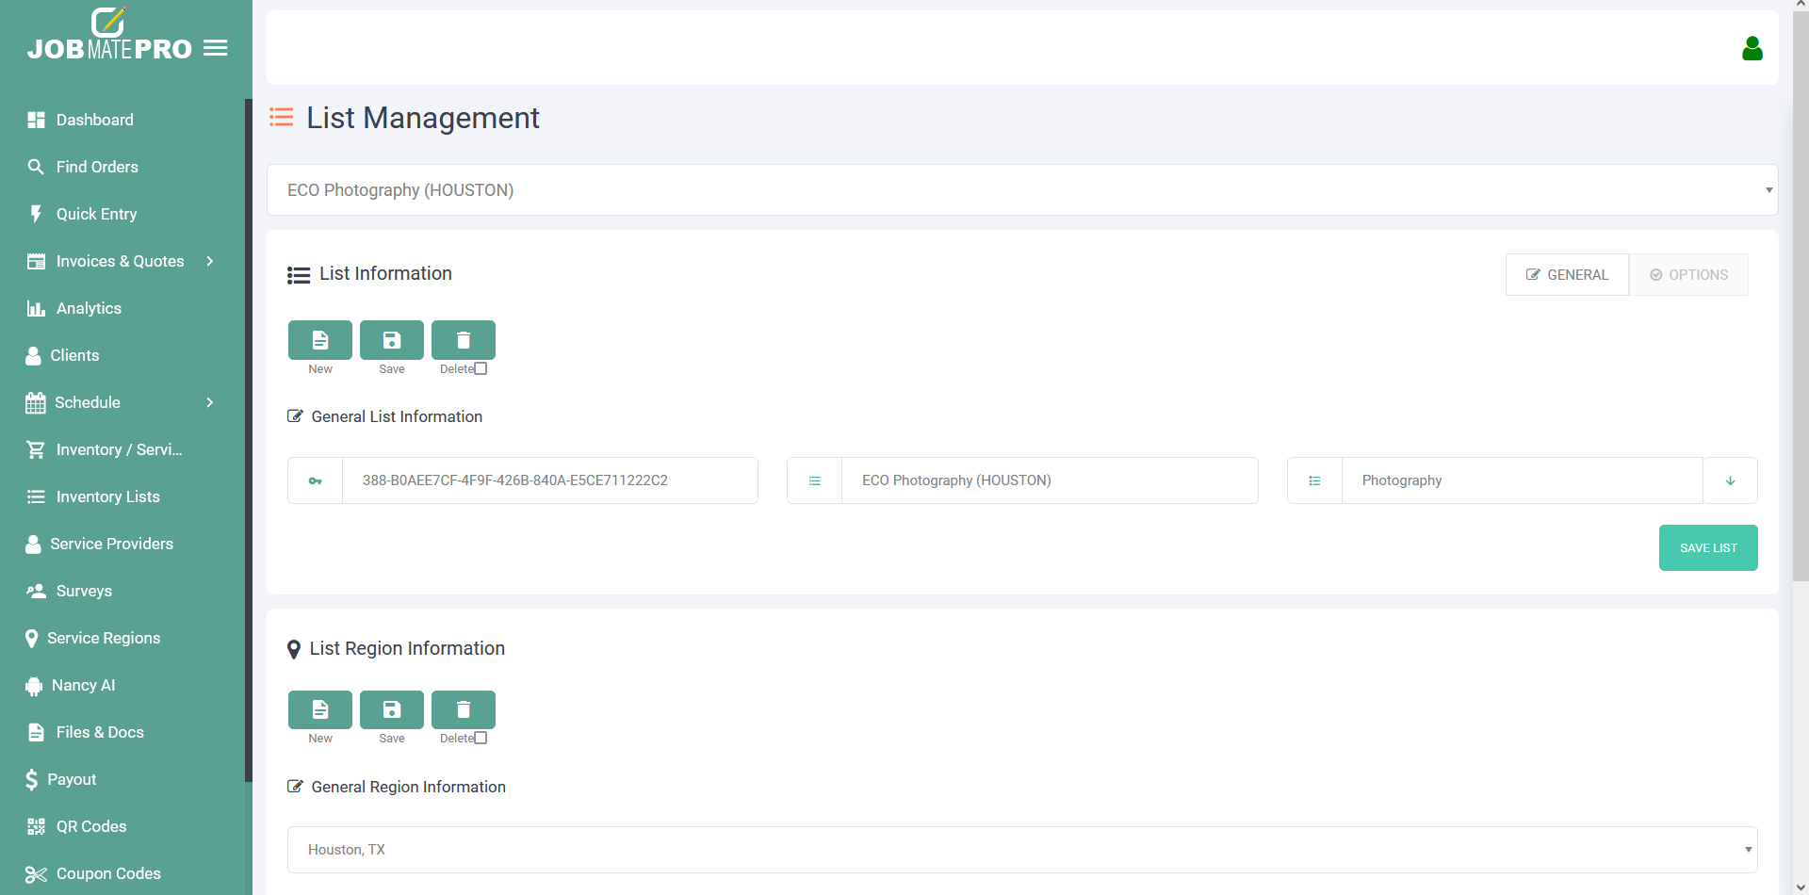1809x895 pixels.
Task: Click New icon under List Information
Action: 320,340
